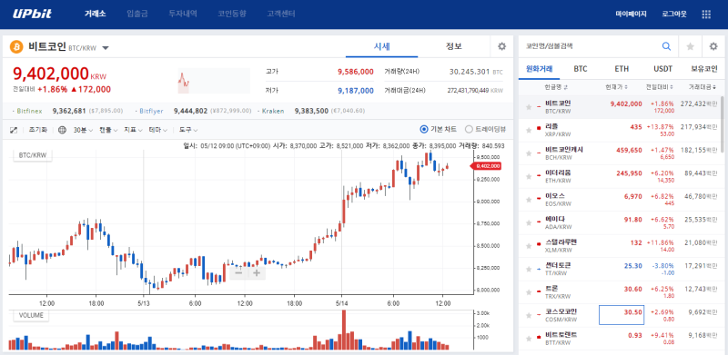Open the 30분 interval dropdown

coord(83,130)
